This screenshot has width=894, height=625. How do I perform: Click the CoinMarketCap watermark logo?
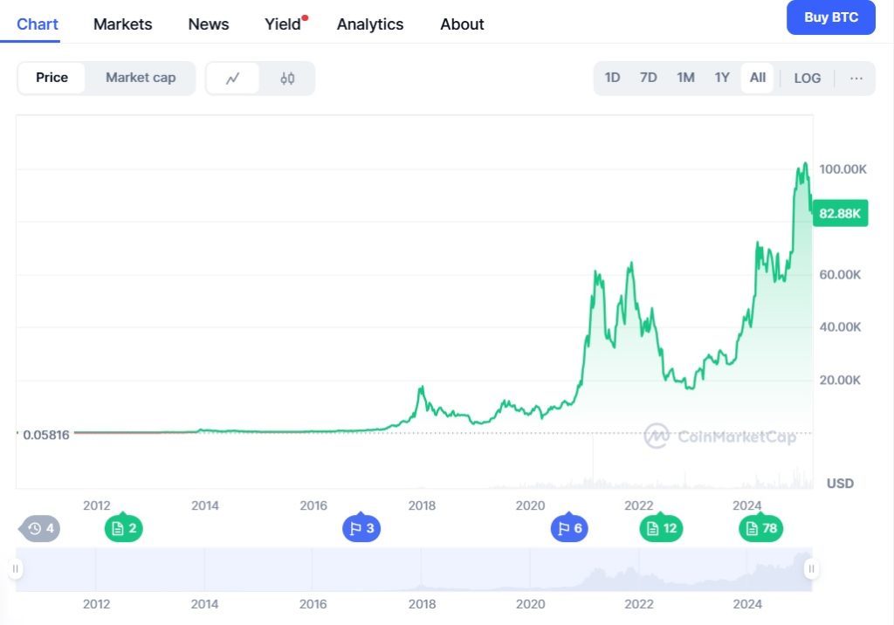click(657, 436)
